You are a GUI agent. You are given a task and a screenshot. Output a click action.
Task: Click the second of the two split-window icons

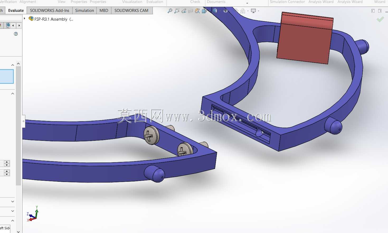coord(380,11)
